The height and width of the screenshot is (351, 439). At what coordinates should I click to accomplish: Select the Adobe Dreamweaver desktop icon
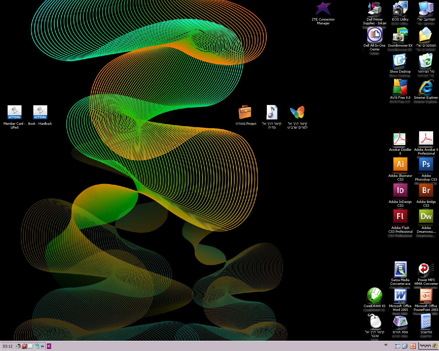point(426,217)
